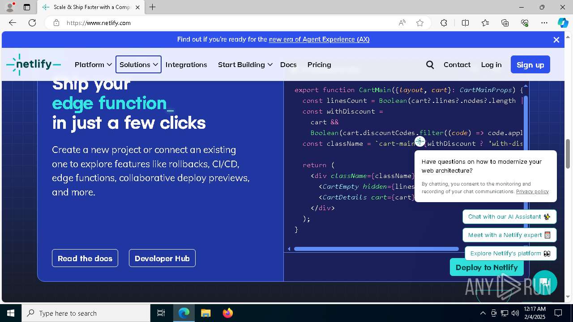Enable Read aloud in address bar
Screen dimensions: 573x322
point(402,23)
